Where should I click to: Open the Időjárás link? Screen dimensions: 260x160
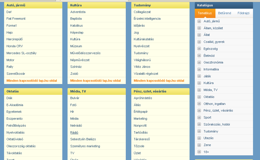(139, 26)
